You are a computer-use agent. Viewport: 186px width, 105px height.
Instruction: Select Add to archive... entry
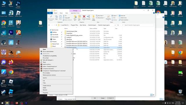pyautogui.click(x=47, y=64)
